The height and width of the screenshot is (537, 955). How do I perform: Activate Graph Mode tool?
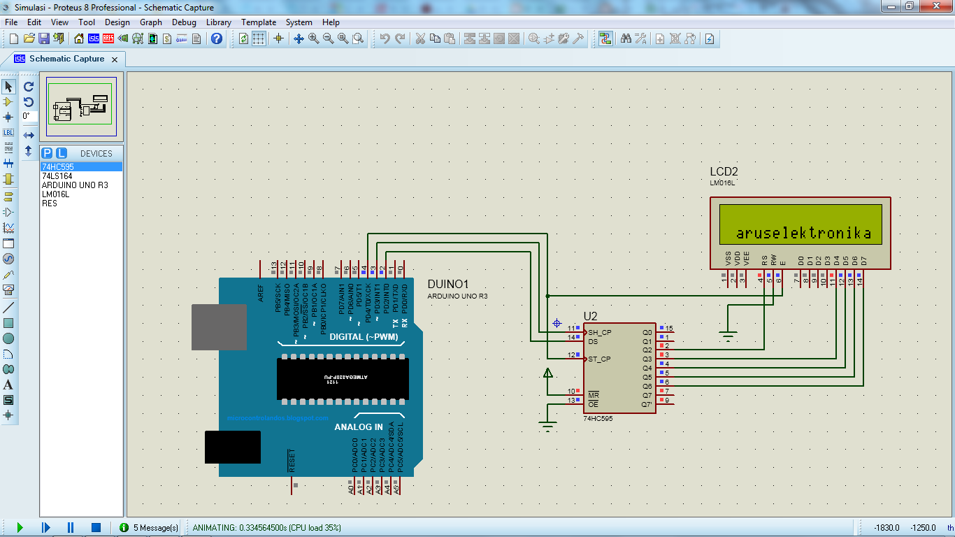coord(8,228)
